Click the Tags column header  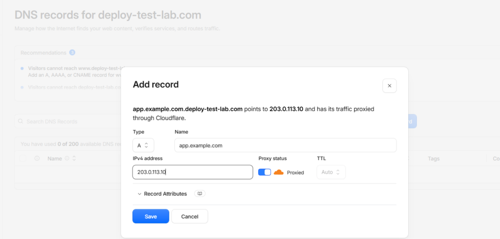pos(434,159)
